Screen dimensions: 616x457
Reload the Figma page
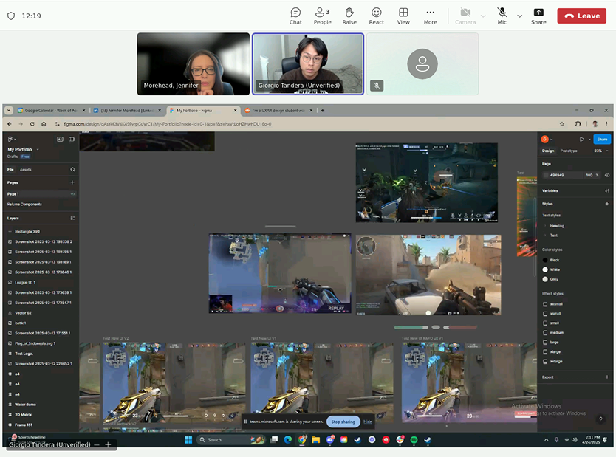tap(32, 124)
